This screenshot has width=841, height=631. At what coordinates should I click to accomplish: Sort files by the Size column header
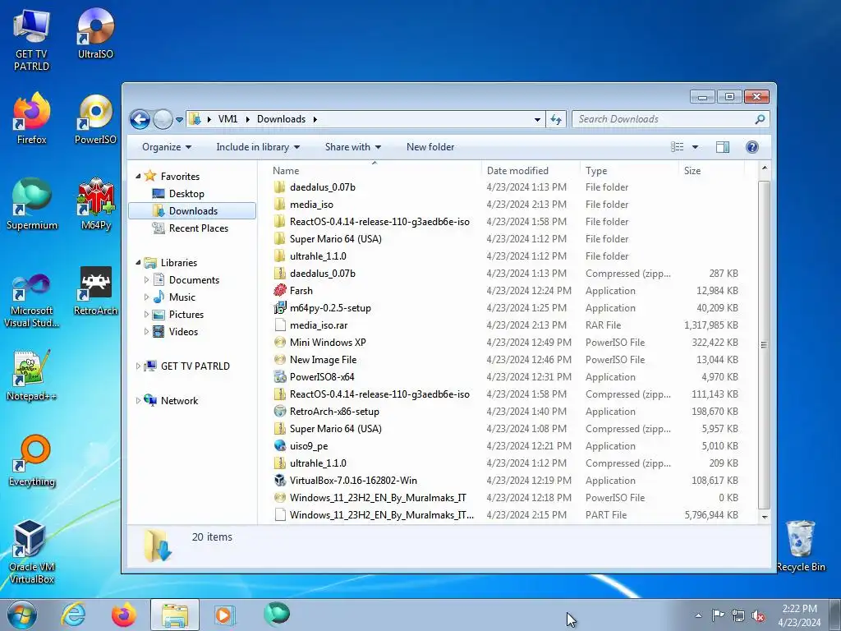coord(710,171)
